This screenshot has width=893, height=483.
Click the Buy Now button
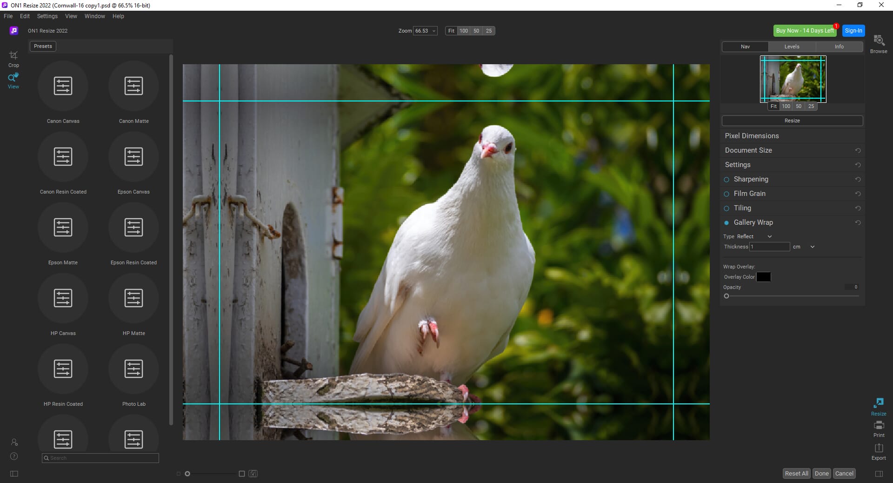click(805, 31)
